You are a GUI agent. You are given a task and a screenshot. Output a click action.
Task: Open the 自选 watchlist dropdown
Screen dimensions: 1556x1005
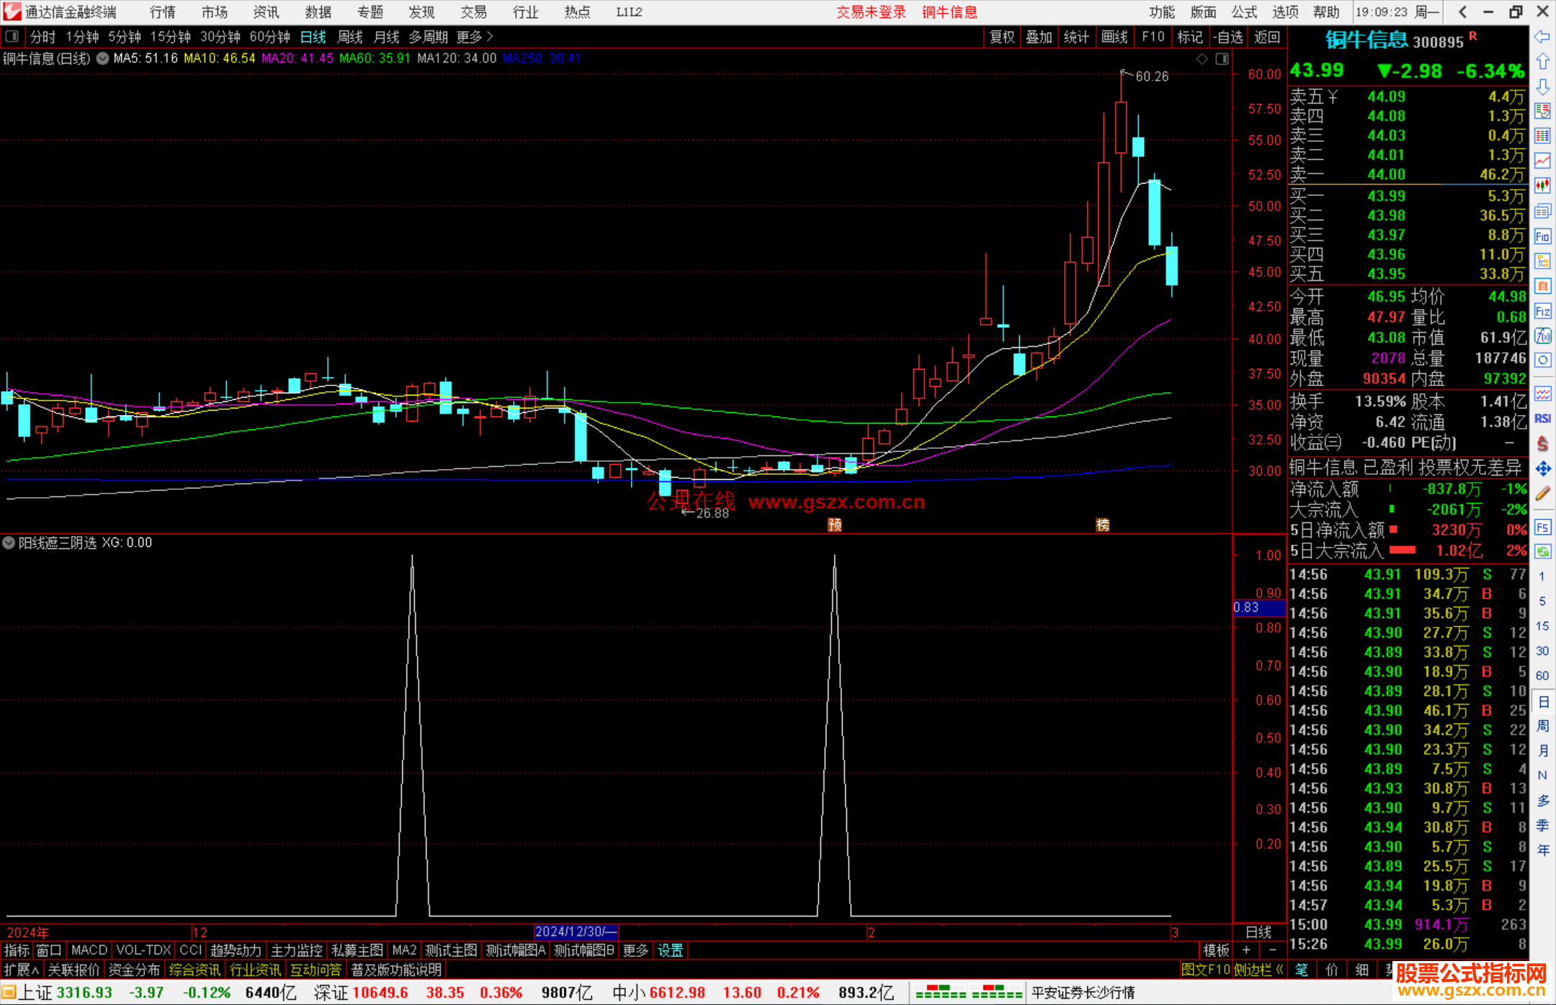point(1228,37)
